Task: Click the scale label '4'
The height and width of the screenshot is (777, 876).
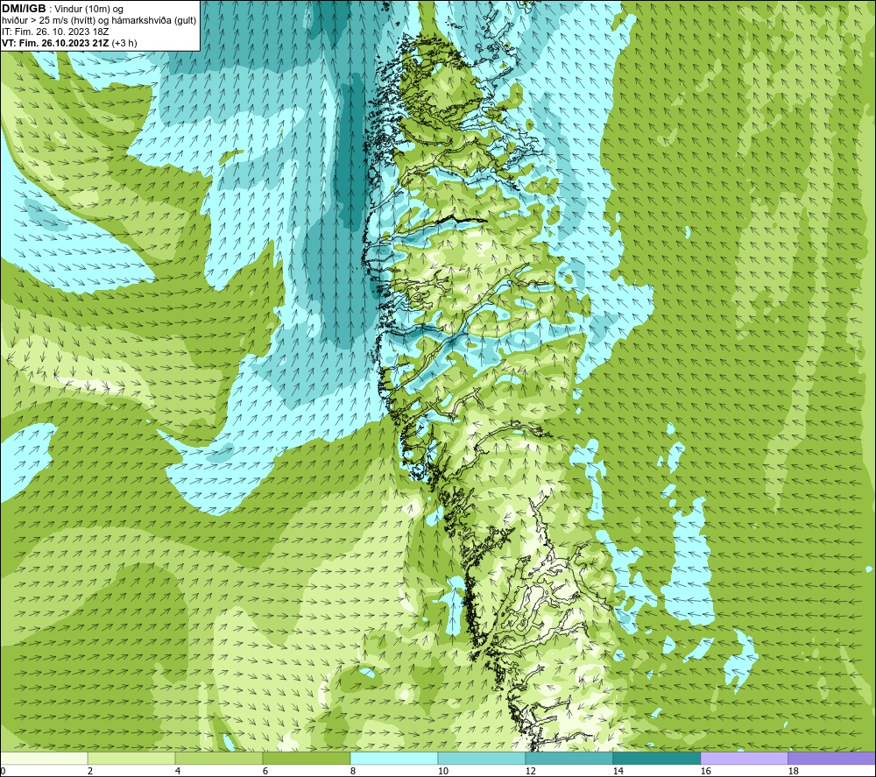Action: coord(178,772)
